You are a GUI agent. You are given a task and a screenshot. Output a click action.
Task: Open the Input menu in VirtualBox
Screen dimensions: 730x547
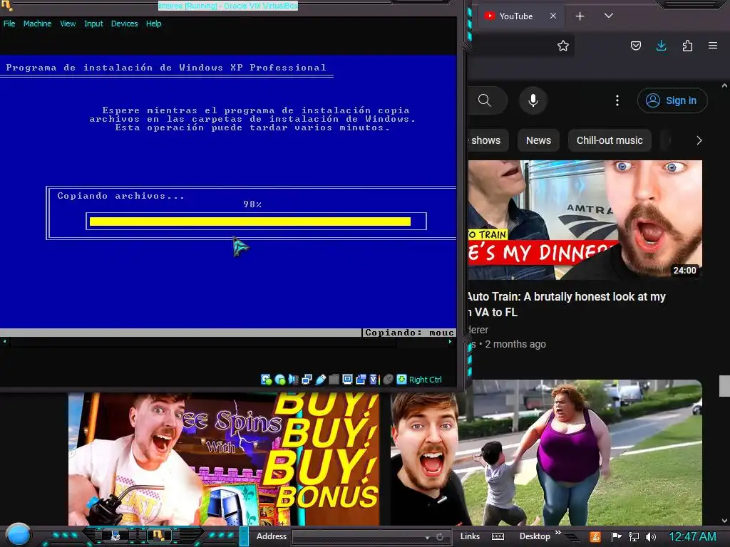tap(93, 24)
